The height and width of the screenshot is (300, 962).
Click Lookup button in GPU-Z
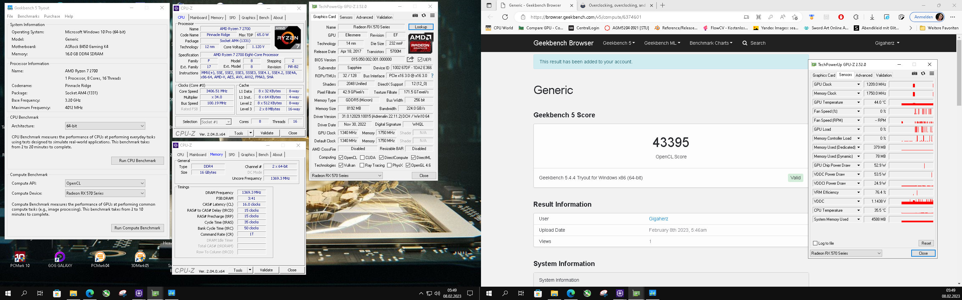tap(421, 27)
